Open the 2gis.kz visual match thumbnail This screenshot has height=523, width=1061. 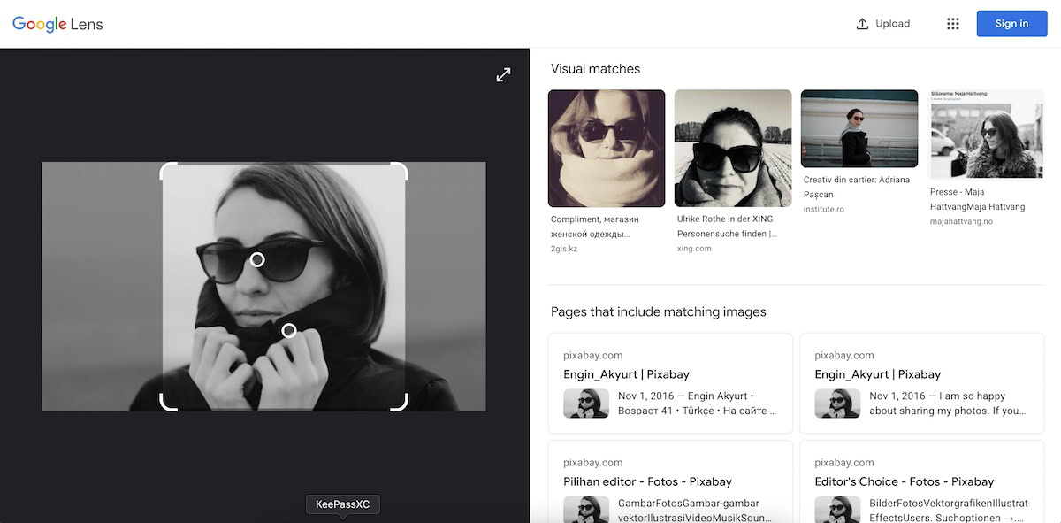[x=607, y=148]
